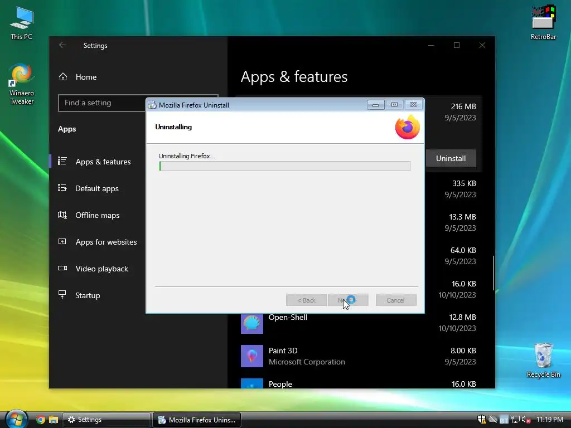571x428 pixels.
Task: Click the 64.0 KB size entry
Action: click(x=463, y=250)
